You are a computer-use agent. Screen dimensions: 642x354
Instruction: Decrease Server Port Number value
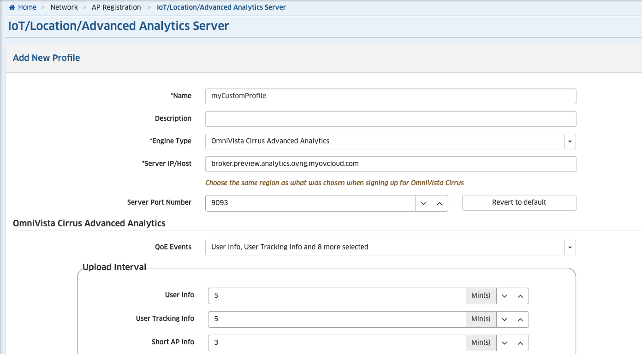click(424, 203)
